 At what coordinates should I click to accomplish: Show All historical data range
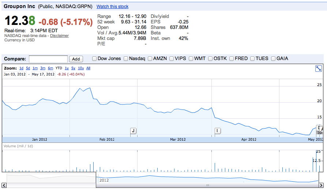pos(88,68)
